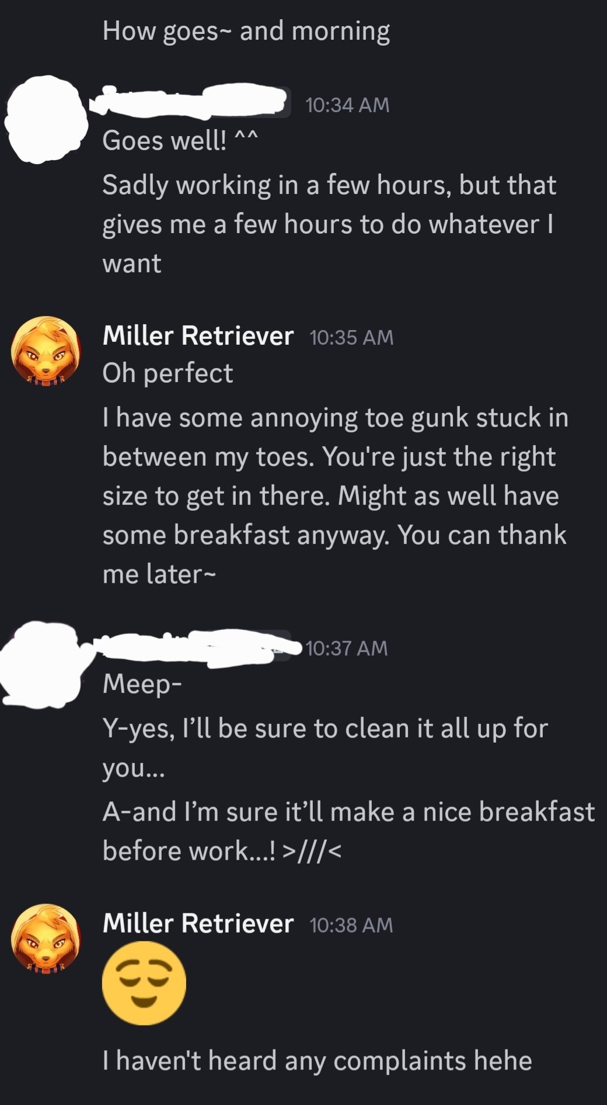Click the large relieved face emoji

pyautogui.click(x=144, y=983)
